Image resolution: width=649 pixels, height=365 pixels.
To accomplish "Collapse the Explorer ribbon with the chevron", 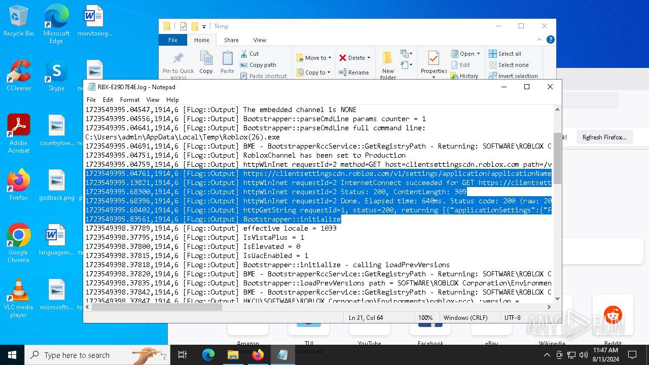I will point(540,40).
